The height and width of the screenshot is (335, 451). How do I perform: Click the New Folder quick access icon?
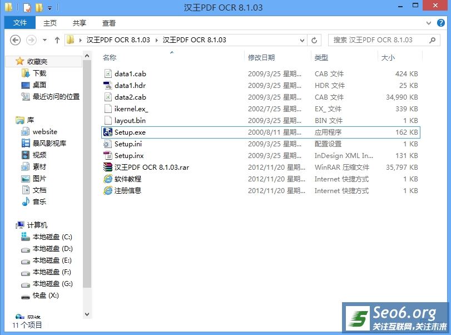(x=39, y=7)
